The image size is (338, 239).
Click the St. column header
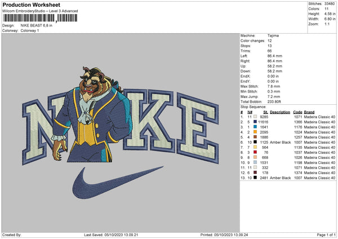(266, 112)
